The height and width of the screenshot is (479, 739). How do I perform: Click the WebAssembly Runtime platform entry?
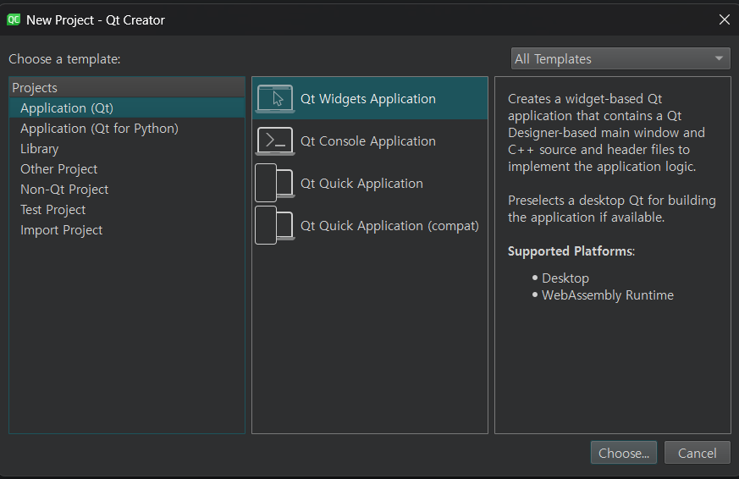pos(608,295)
